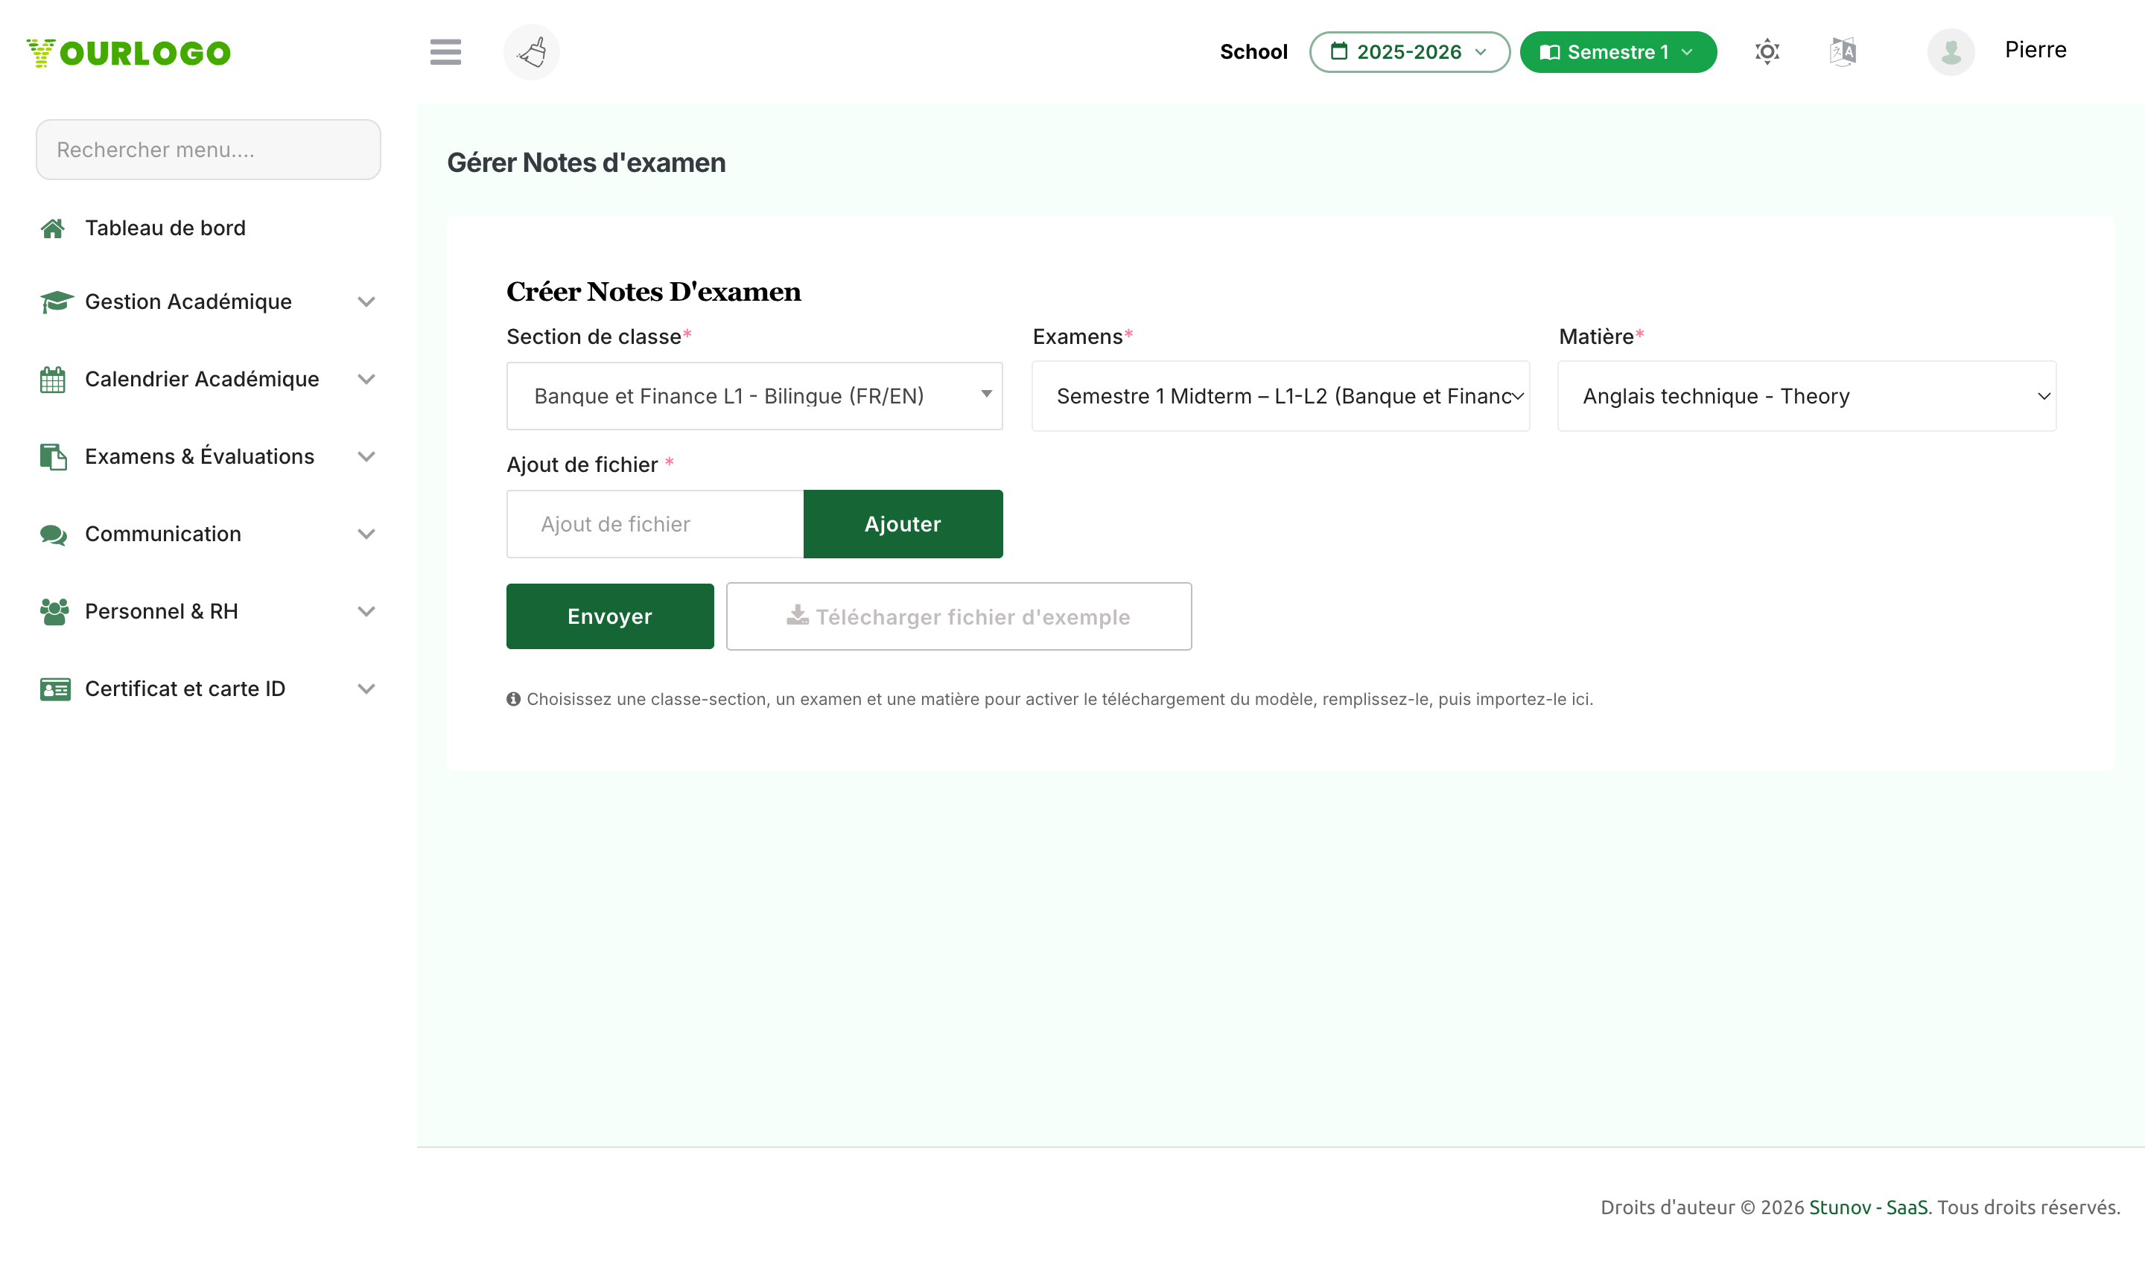
Task: Click the ID card icon
Action: tap(56, 689)
